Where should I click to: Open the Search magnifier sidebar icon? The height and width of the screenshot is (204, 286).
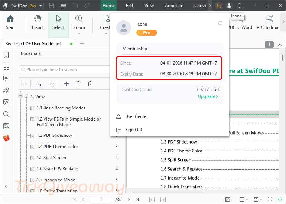click(x=6, y=114)
